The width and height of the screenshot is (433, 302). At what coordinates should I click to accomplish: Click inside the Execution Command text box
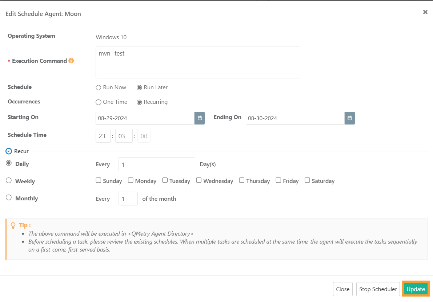(x=198, y=62)
